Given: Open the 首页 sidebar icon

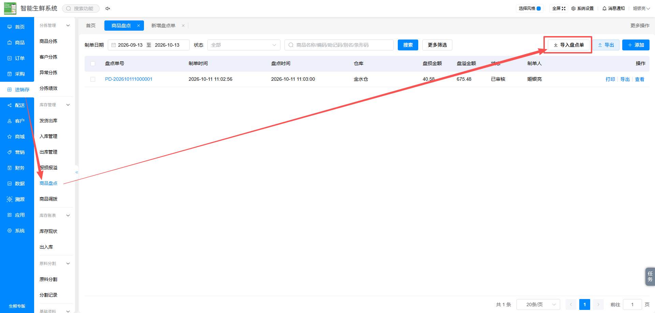Looking at the screenshot, I should pyautogui.click(x=10, y=27).
